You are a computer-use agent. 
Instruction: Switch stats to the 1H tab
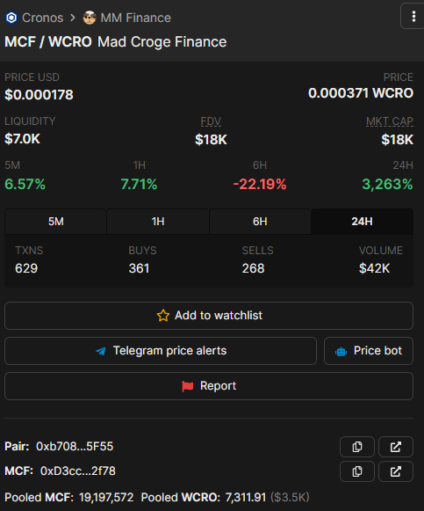coord(158,222)
